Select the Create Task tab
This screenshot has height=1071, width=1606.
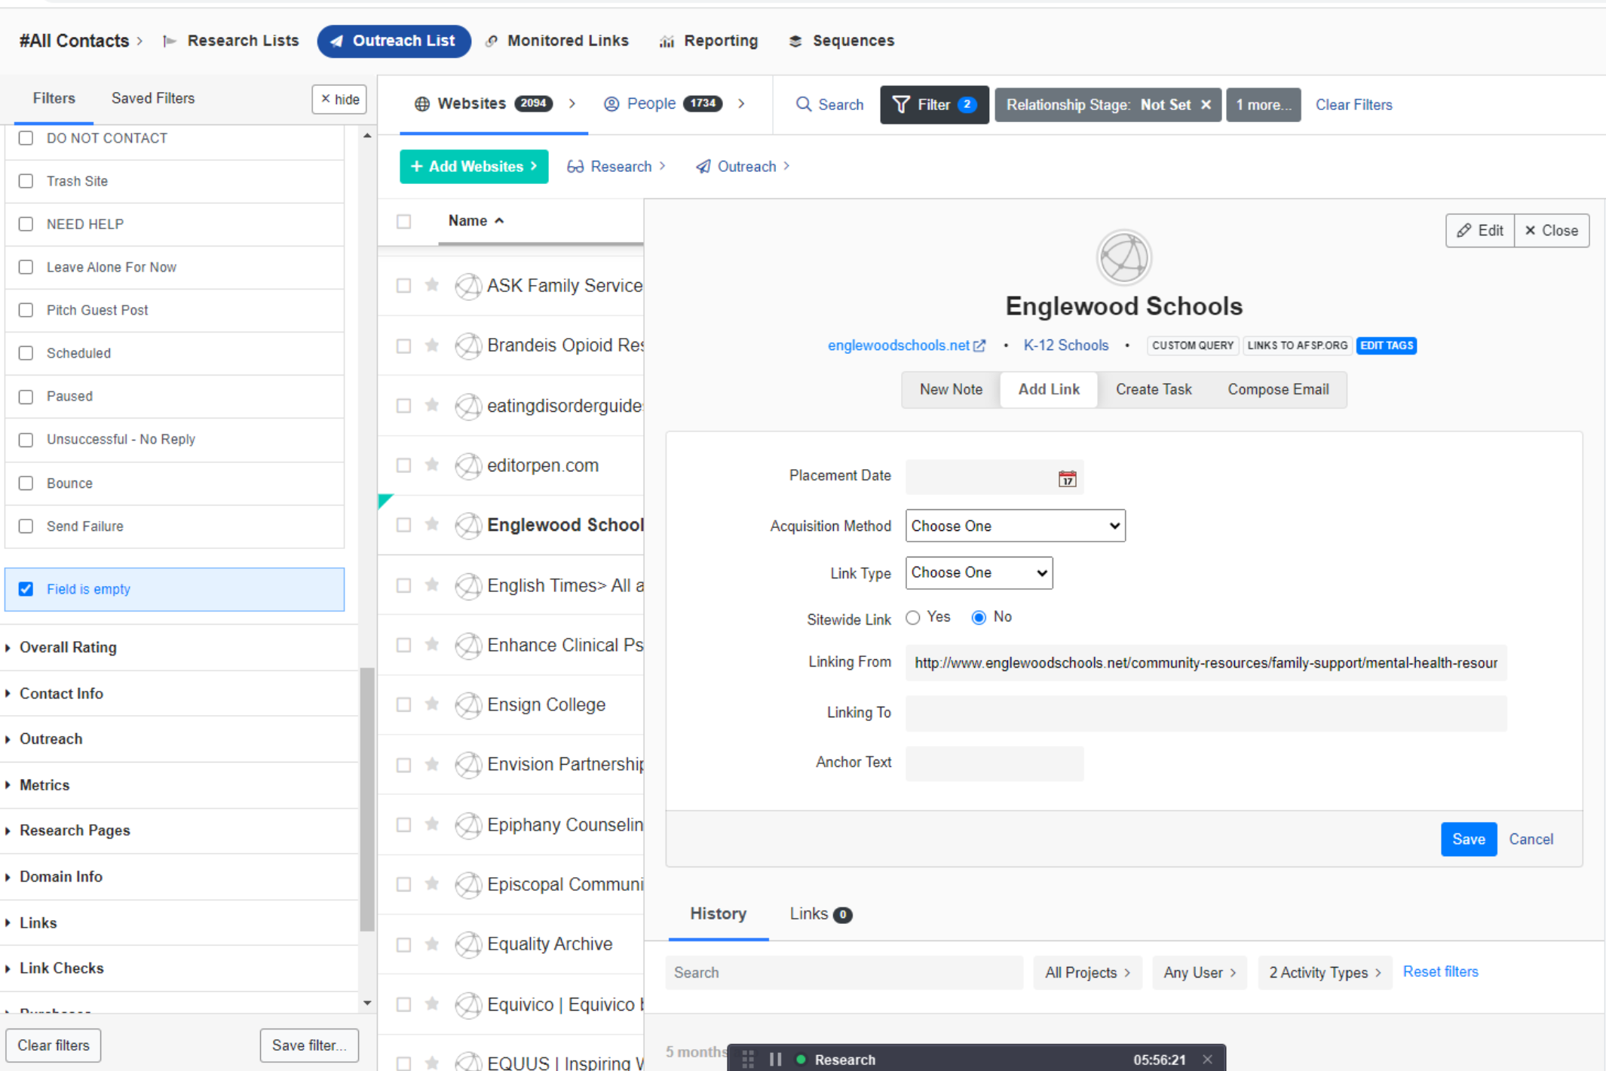1154,389
